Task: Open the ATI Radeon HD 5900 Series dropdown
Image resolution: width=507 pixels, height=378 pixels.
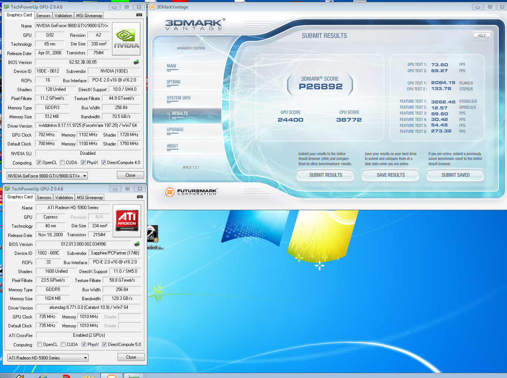Action: [x=48, y=358]
